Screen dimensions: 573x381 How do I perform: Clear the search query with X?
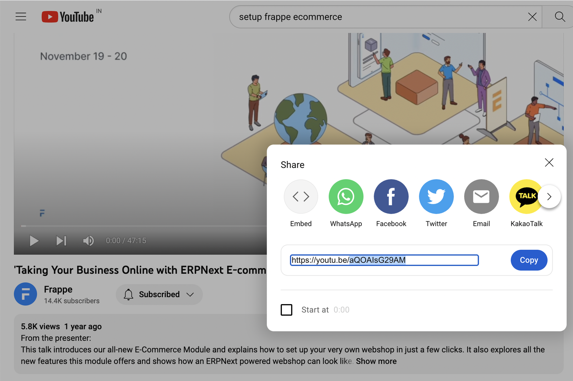[532, 17]
